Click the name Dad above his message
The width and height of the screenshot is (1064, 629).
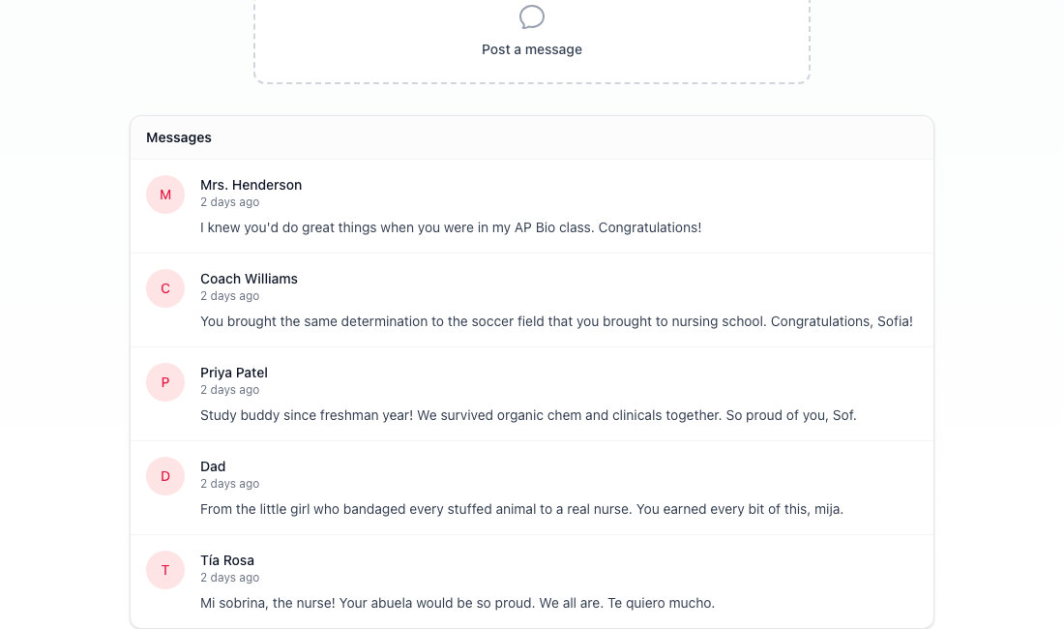coord(213,466)
